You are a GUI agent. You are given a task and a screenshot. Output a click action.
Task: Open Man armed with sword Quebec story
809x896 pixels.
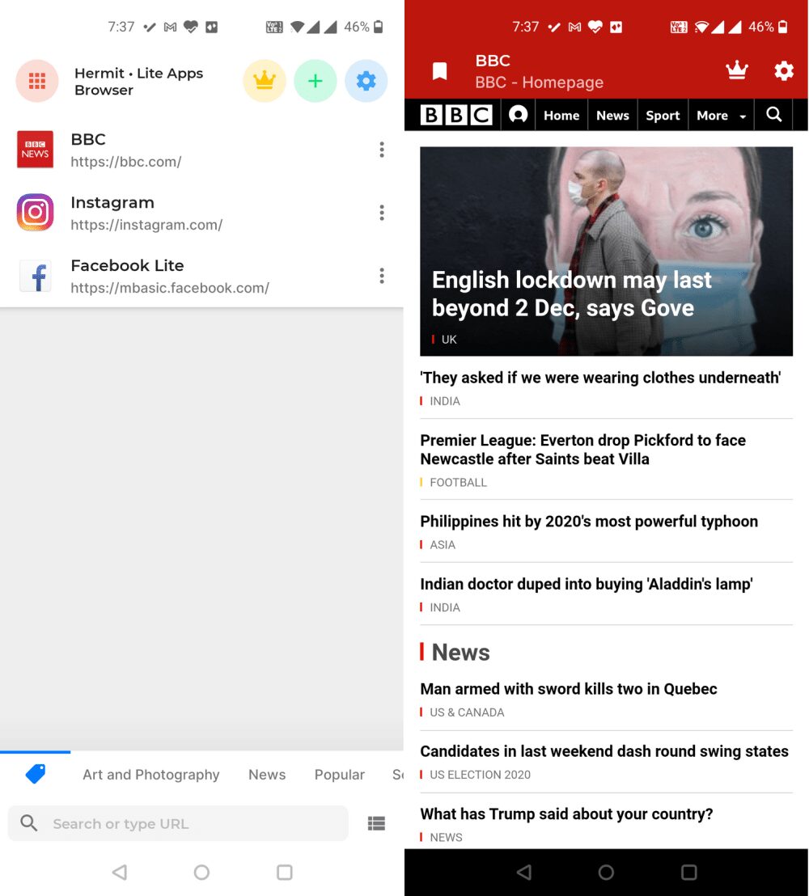tap(568, 688)
